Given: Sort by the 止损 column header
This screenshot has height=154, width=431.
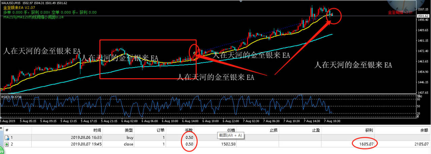Looking at the screenshot, I should point(273,130).
